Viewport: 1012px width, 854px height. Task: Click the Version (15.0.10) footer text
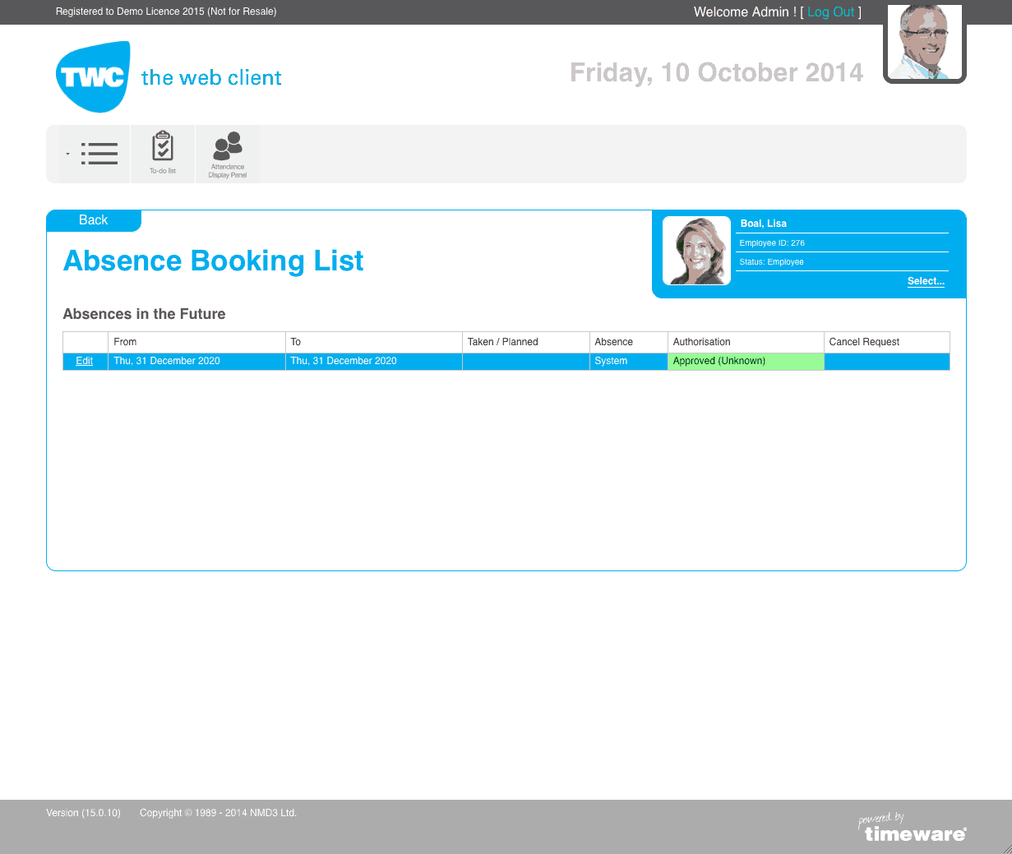[x=83, y=813]
